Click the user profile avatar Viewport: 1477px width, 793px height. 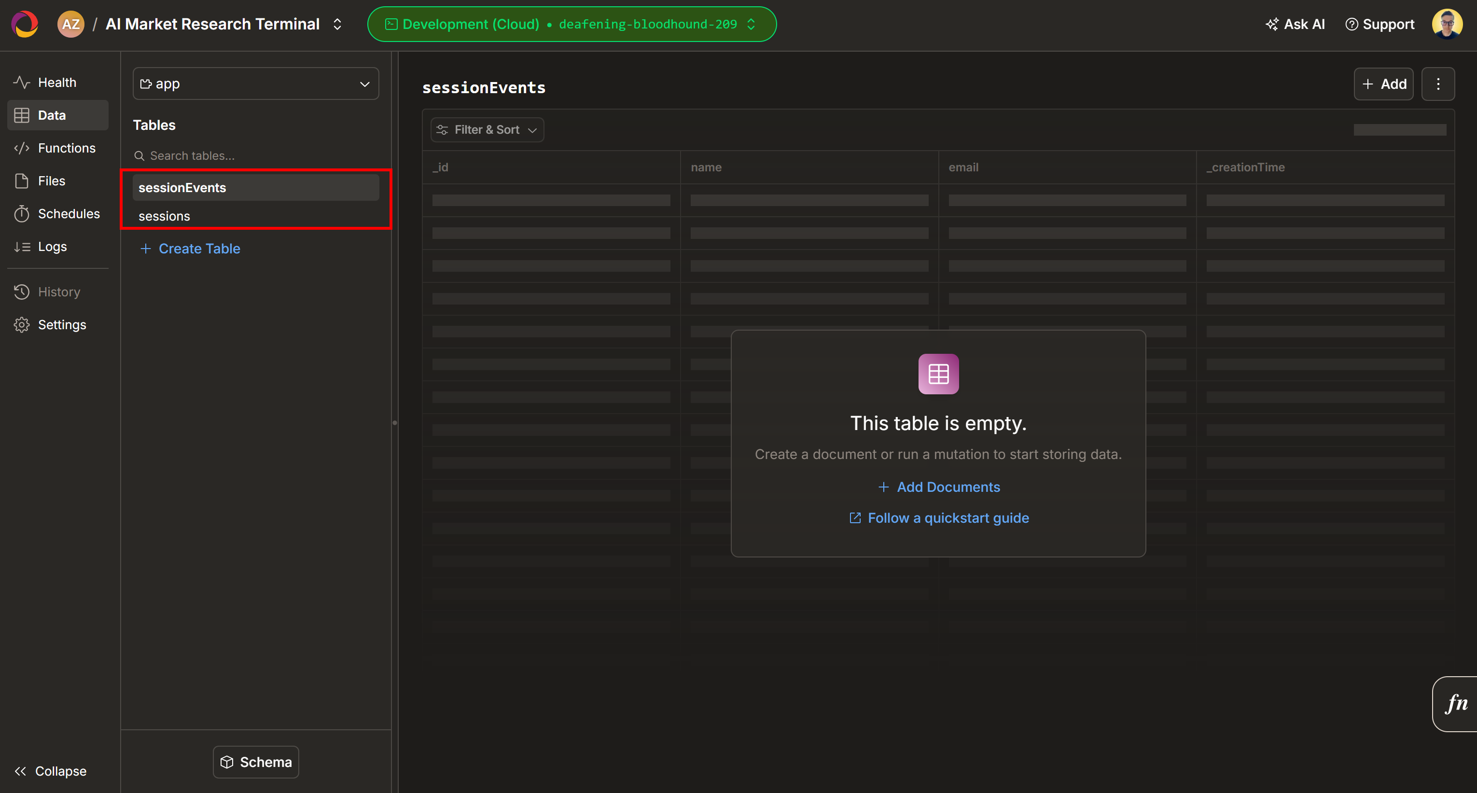point(1447,24)
